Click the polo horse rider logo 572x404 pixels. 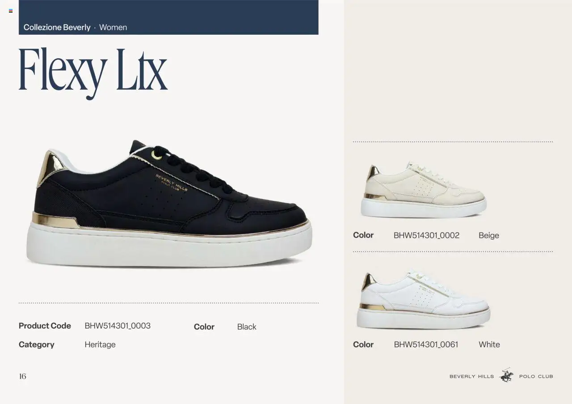506,375
